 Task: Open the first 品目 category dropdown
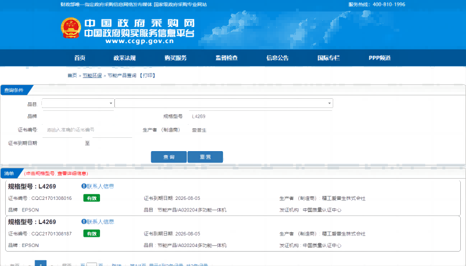pyautogui.click(x=78, y=103)
